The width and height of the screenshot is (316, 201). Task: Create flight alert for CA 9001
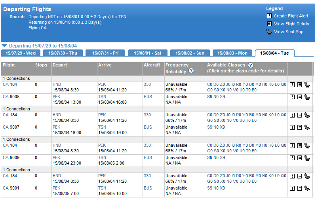(x=292, y=188)
